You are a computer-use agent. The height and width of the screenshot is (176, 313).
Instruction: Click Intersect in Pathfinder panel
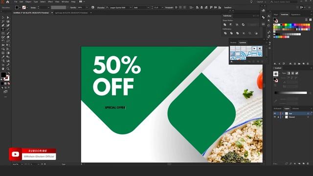(237, 25)
